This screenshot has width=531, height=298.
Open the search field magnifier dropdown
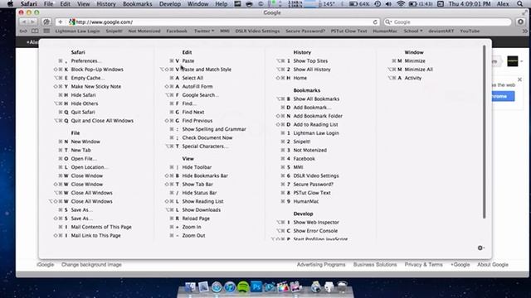[388, 22]
